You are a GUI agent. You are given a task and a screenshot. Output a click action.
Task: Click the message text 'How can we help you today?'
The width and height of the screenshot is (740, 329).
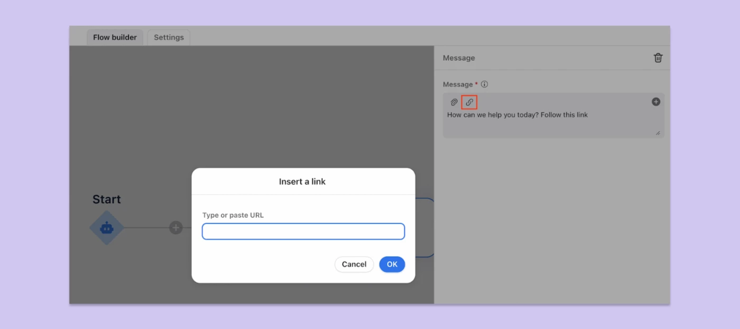point(493,115)
